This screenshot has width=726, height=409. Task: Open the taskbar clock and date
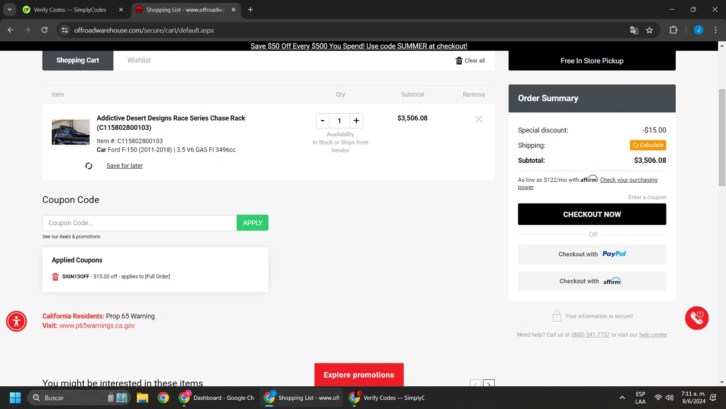pyautogui.click(x=693, y=398)
